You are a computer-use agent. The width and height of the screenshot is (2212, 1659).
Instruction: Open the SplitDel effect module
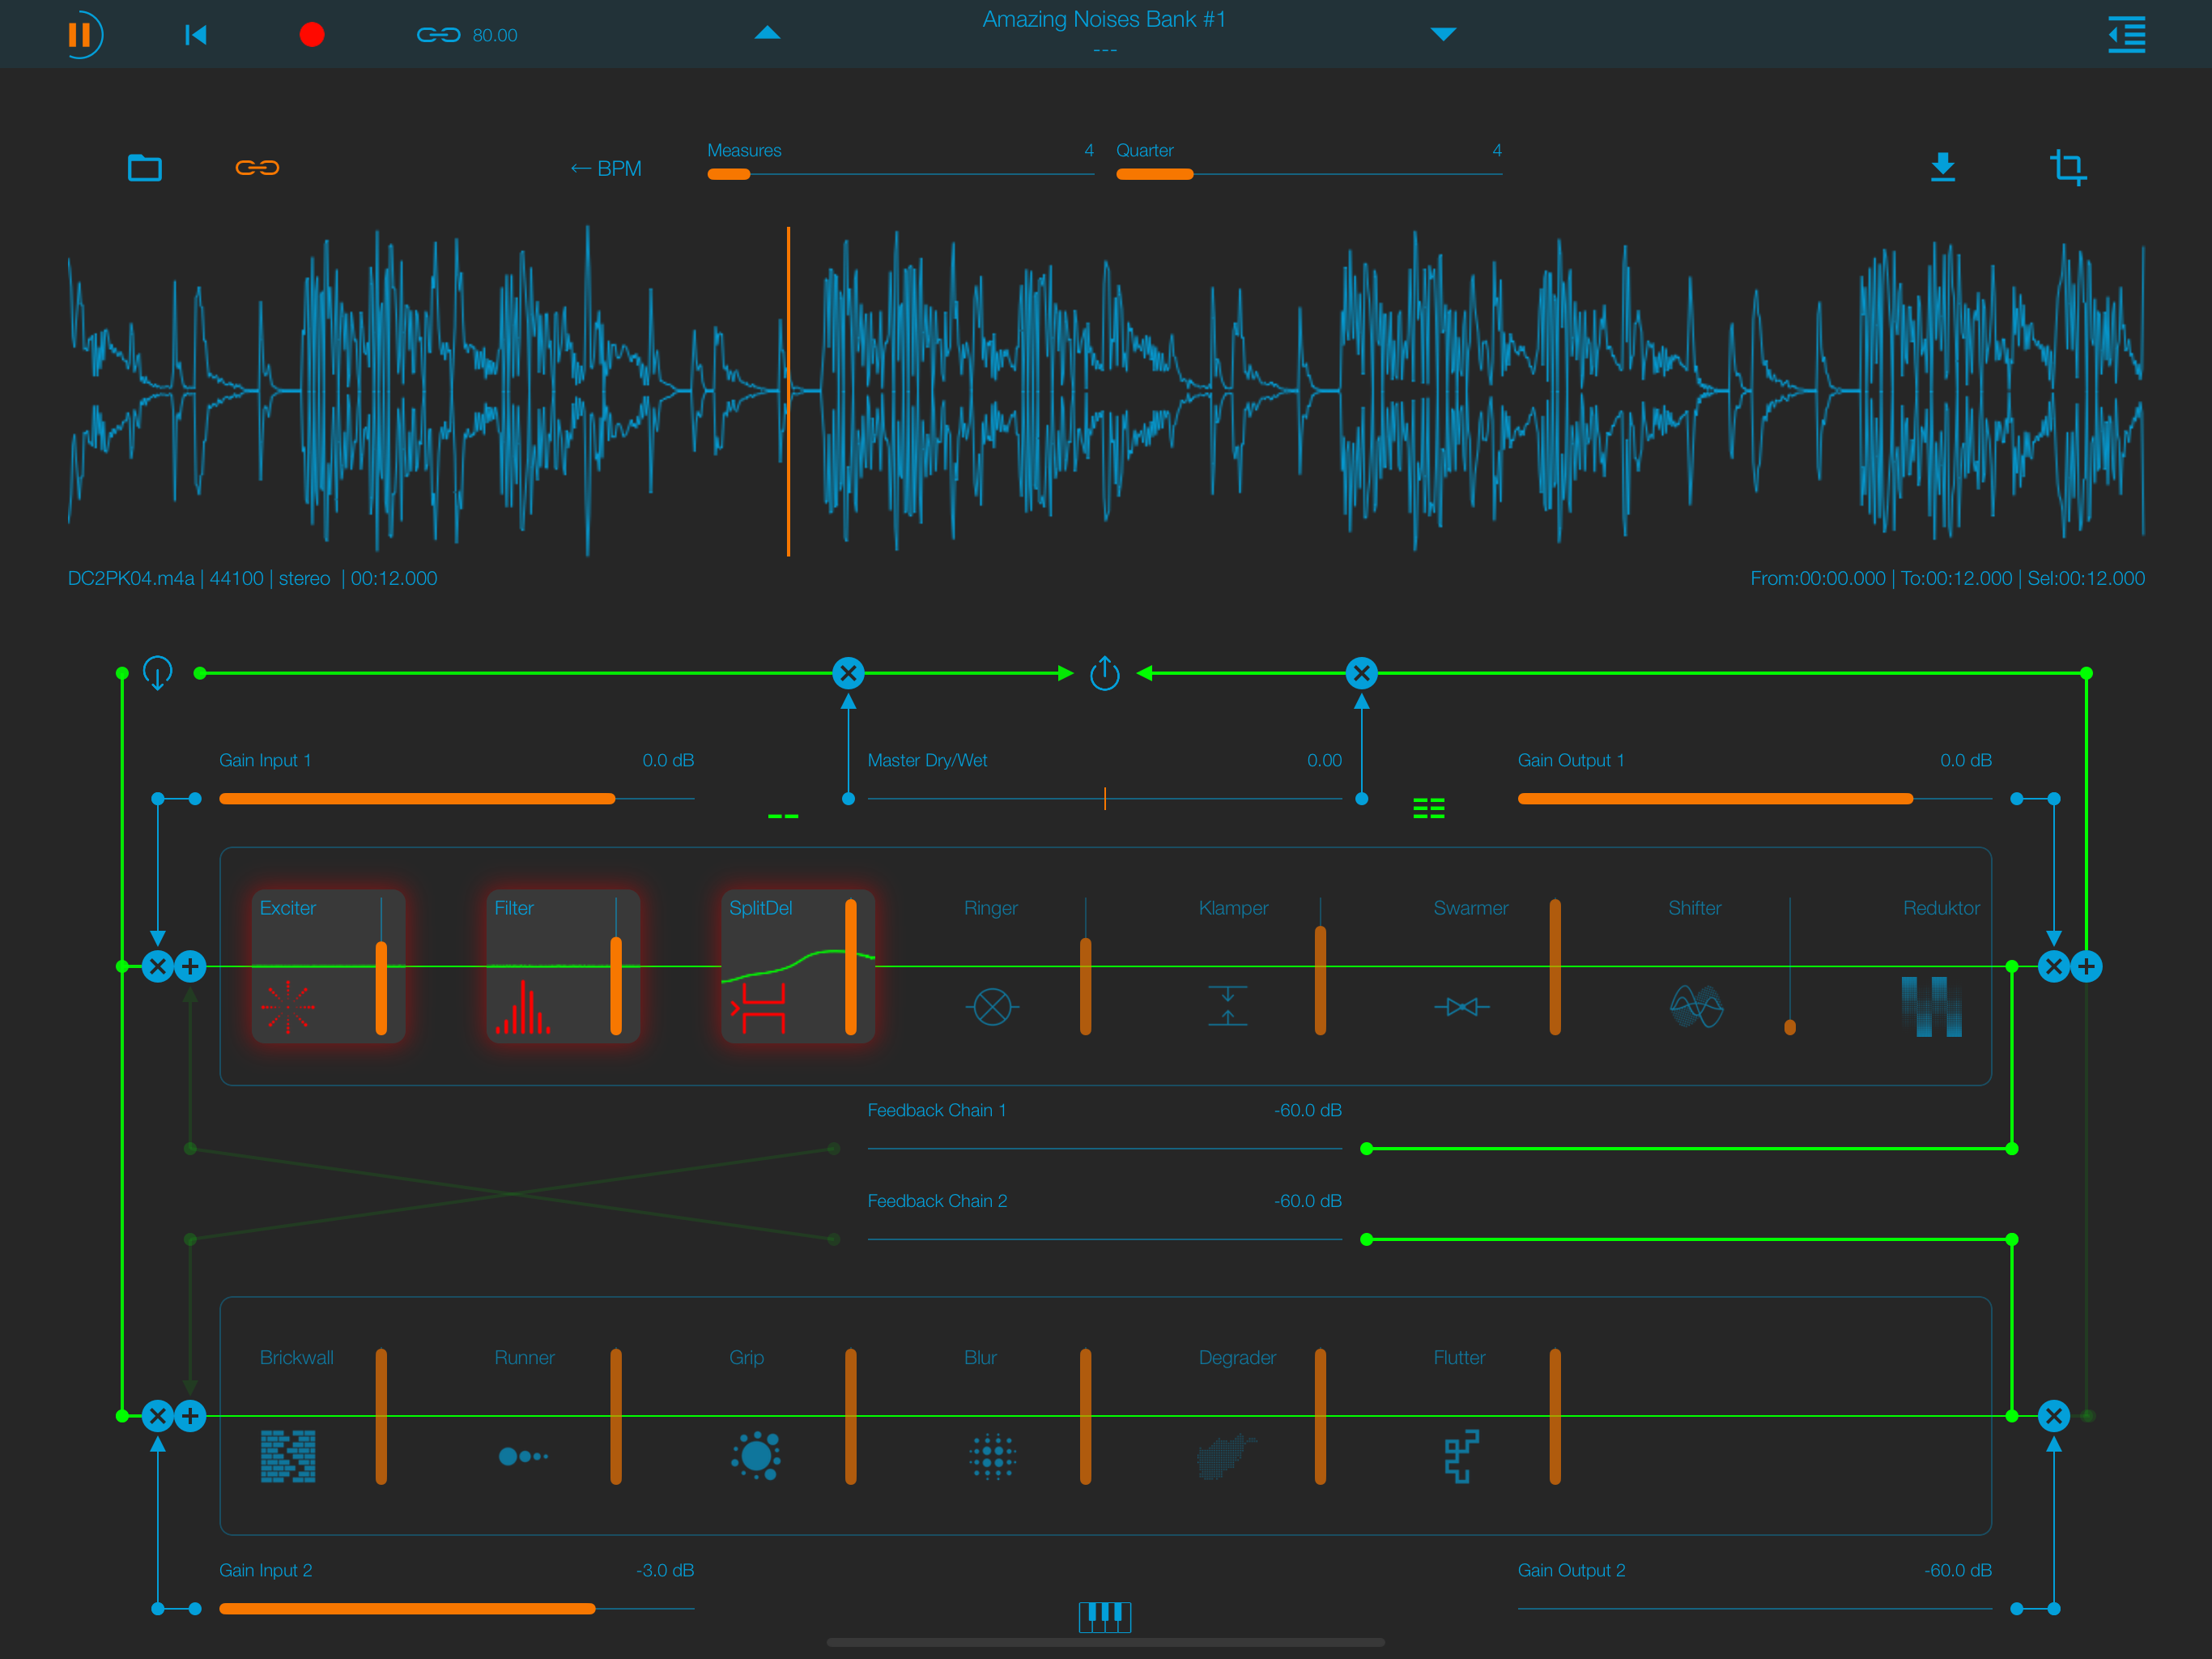point(798,966)
